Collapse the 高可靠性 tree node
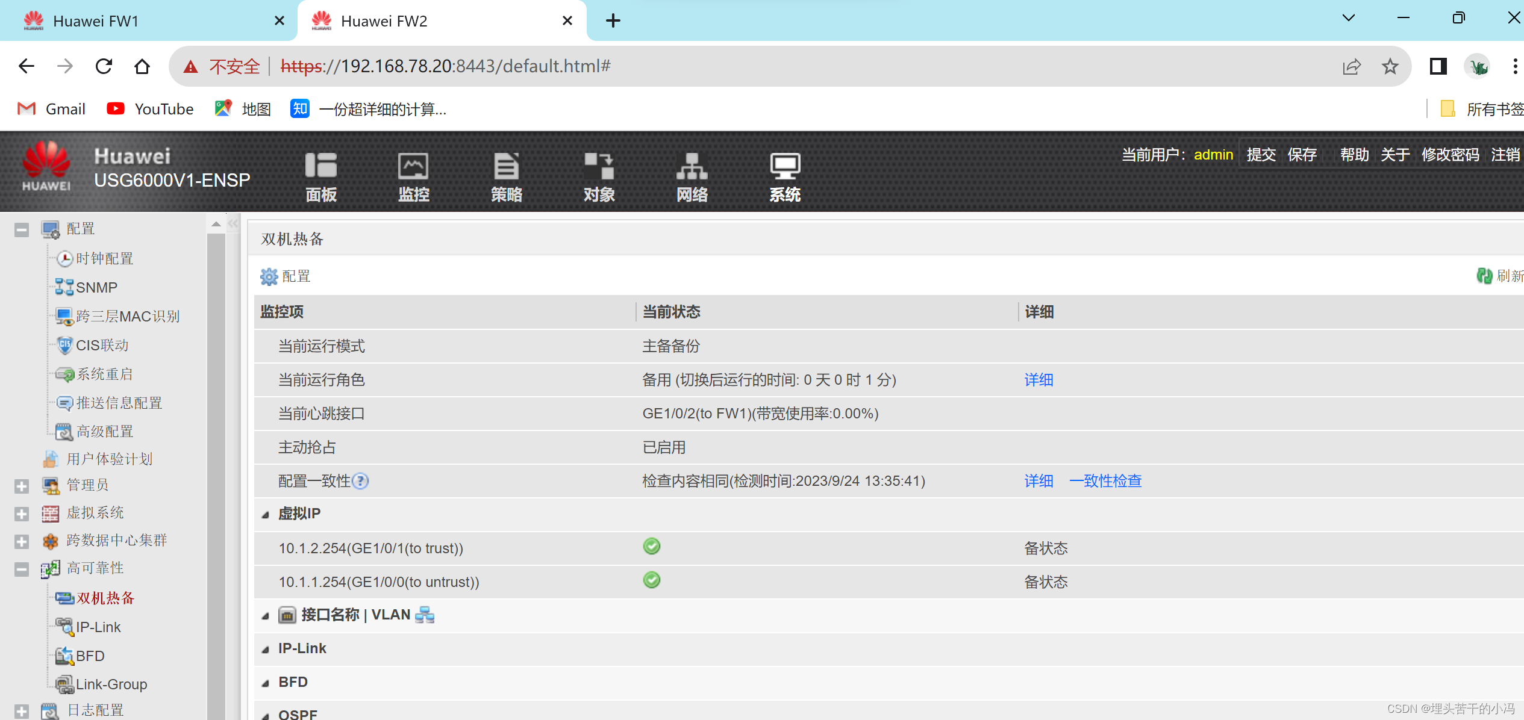The image size is (1524, 720). 22,569
